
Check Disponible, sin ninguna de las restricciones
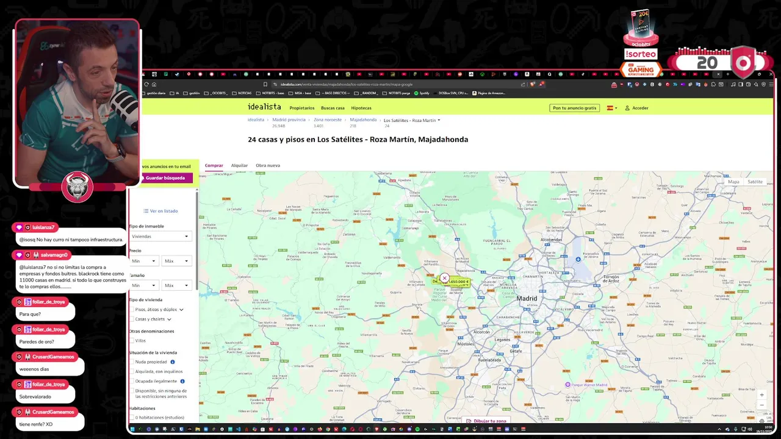[132, 391]
